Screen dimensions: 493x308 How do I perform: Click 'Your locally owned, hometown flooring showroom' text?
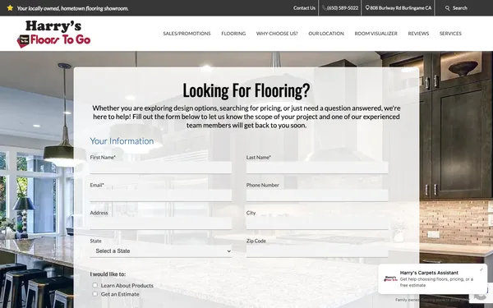(x=72, y=8)
